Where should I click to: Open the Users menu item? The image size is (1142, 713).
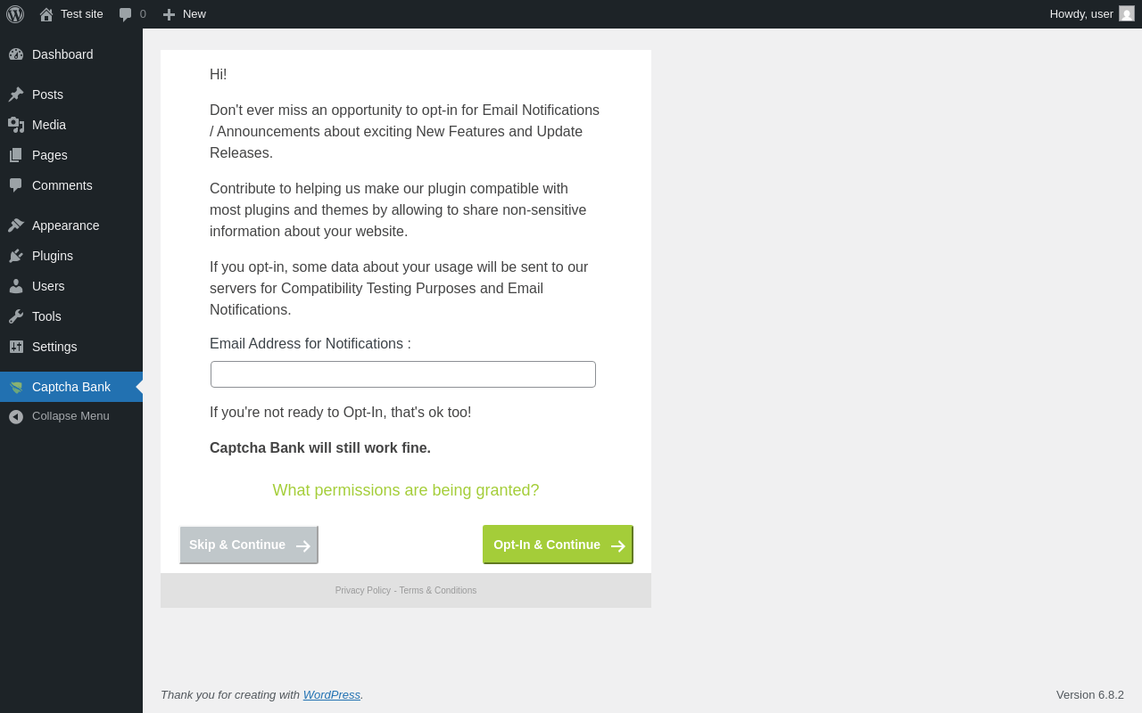71,286
